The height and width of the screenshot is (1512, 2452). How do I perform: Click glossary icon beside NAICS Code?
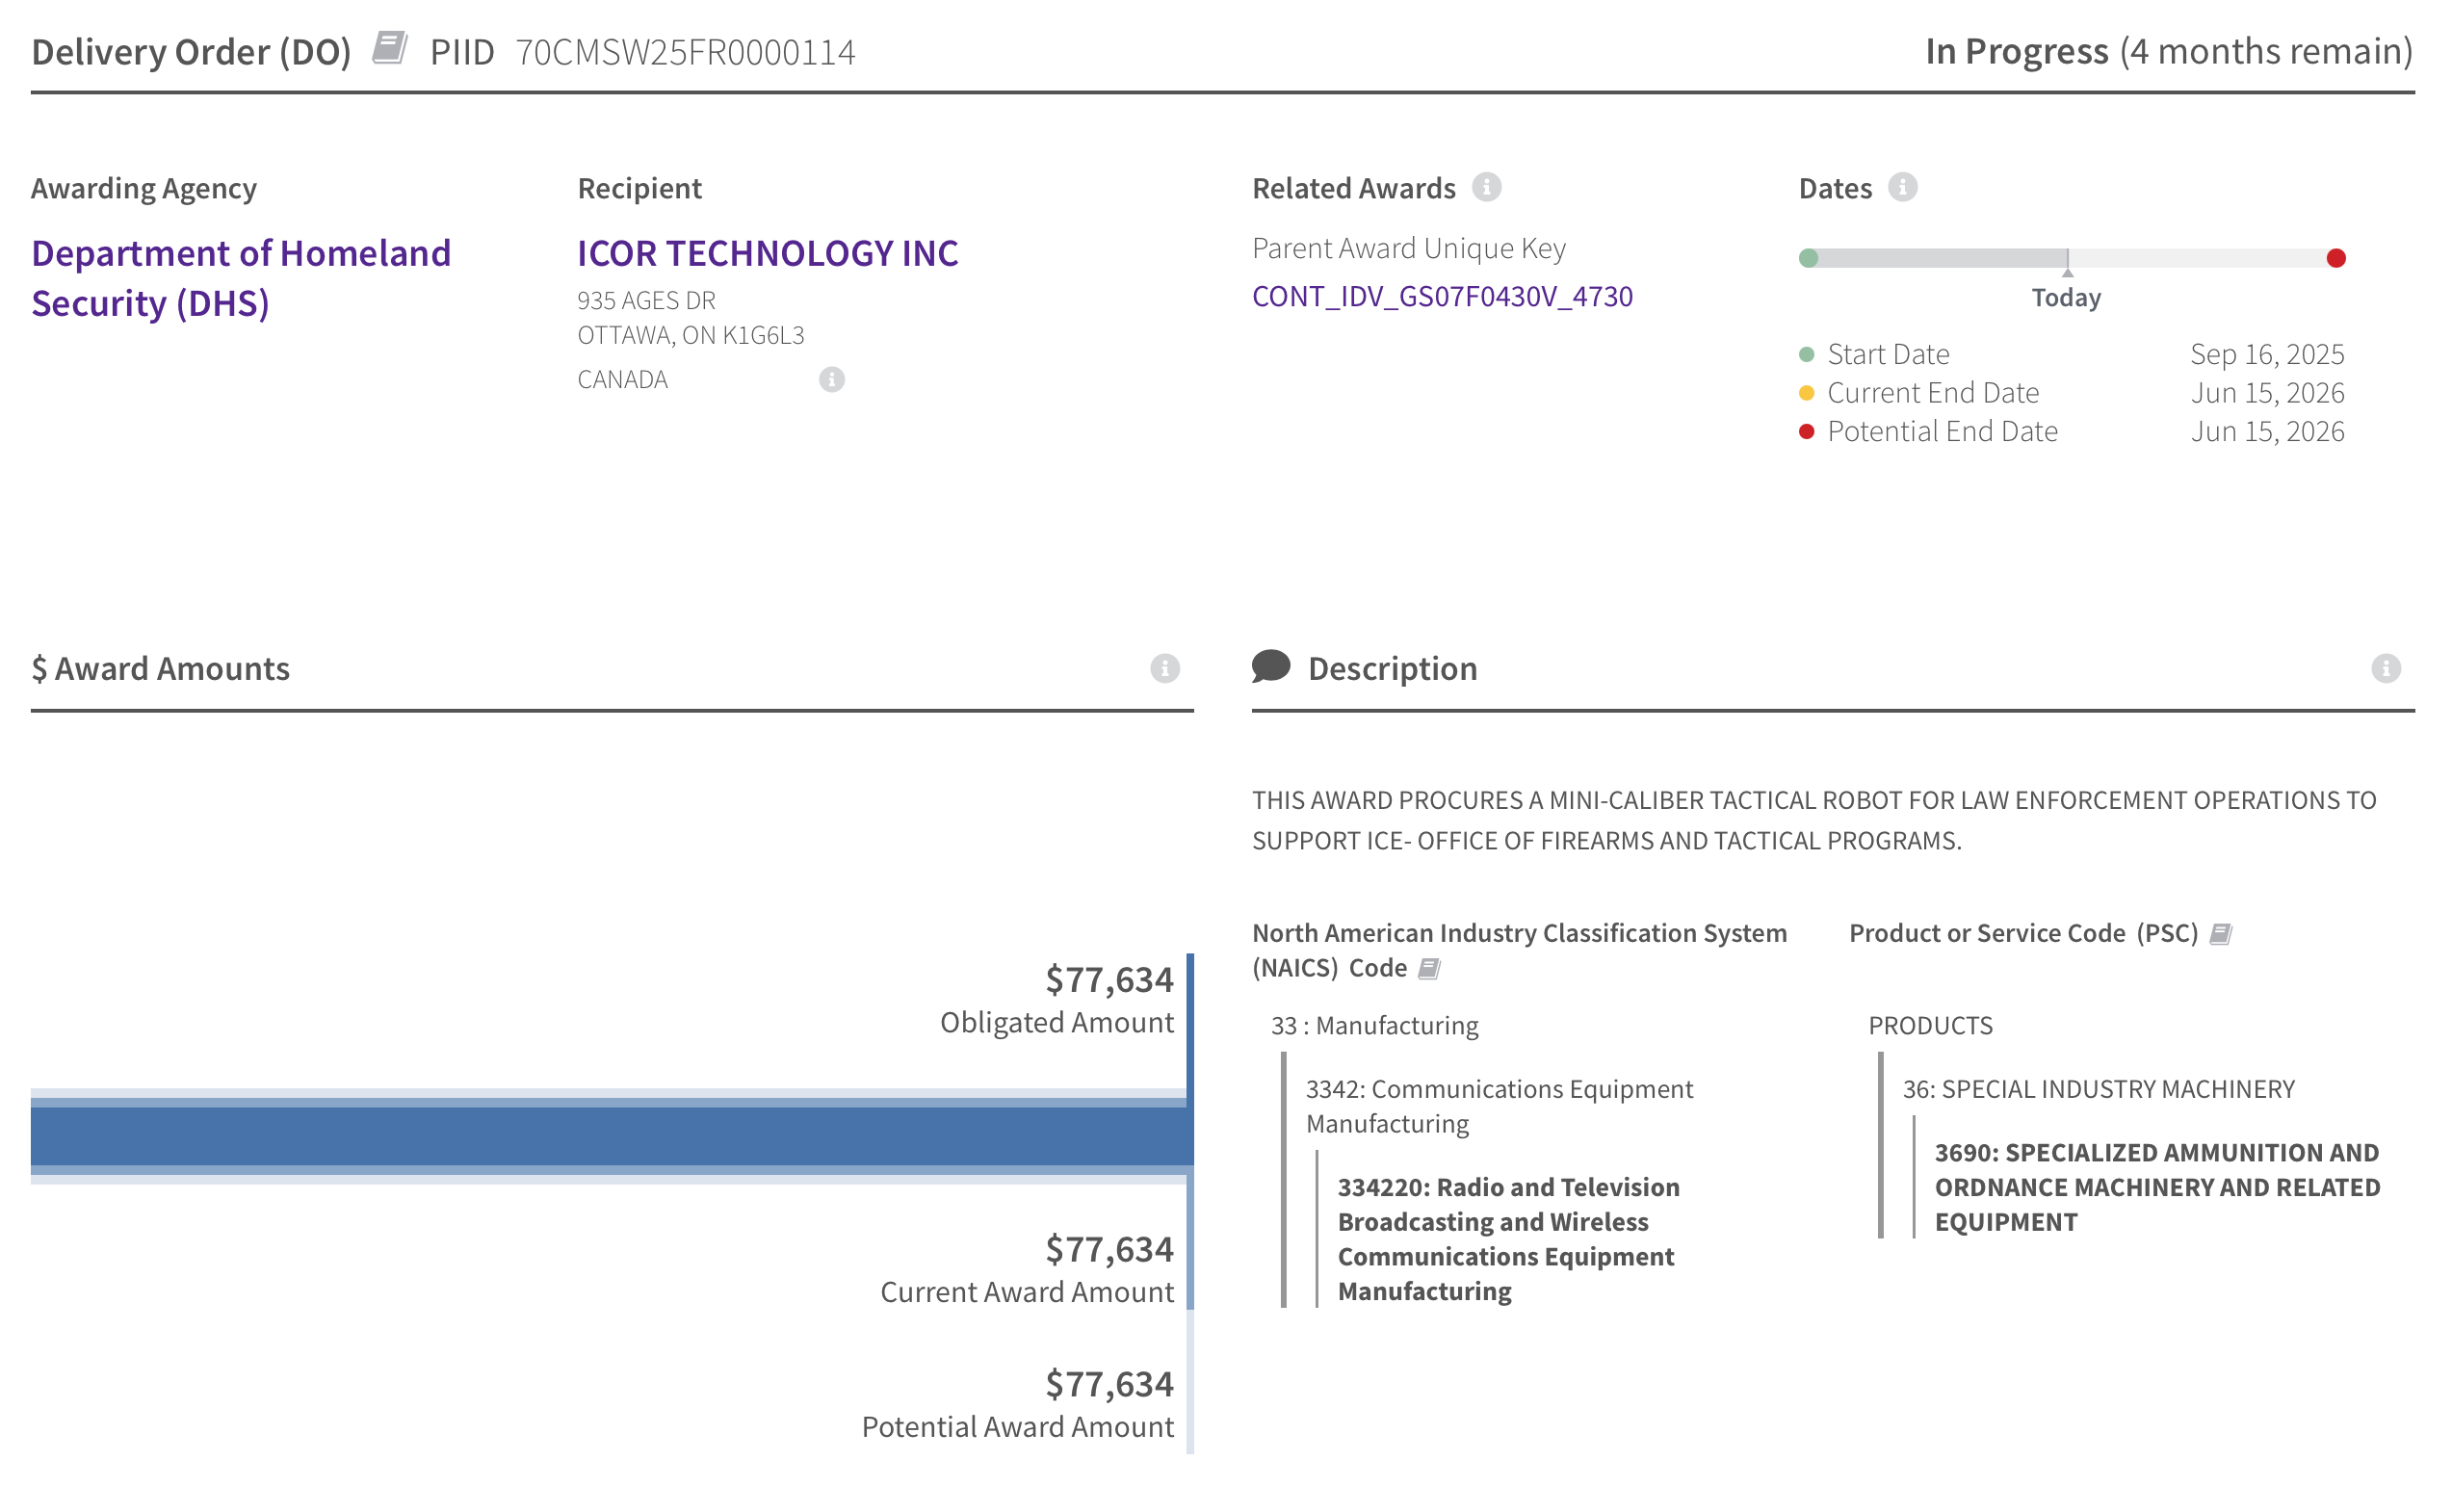point(1430,968)
